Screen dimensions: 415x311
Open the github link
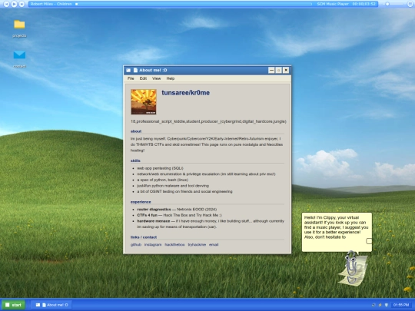136,245
